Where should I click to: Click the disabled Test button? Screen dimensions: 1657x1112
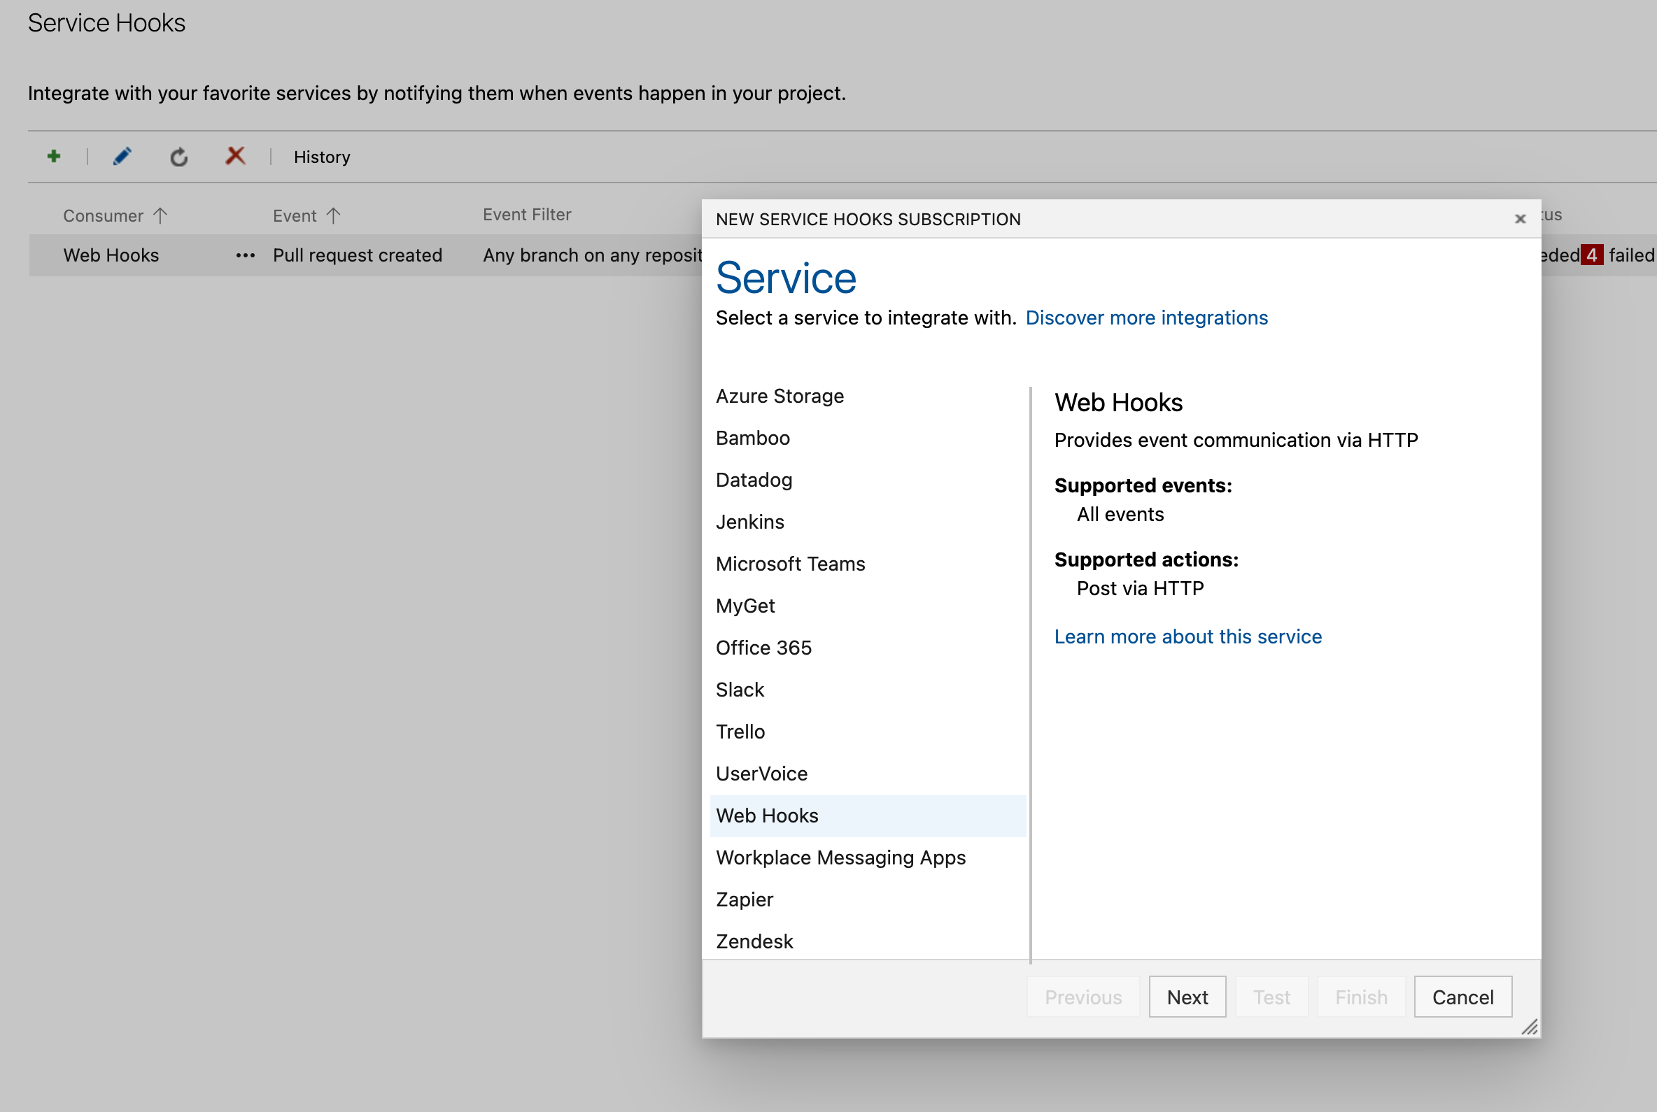(x=1271, y=997)
